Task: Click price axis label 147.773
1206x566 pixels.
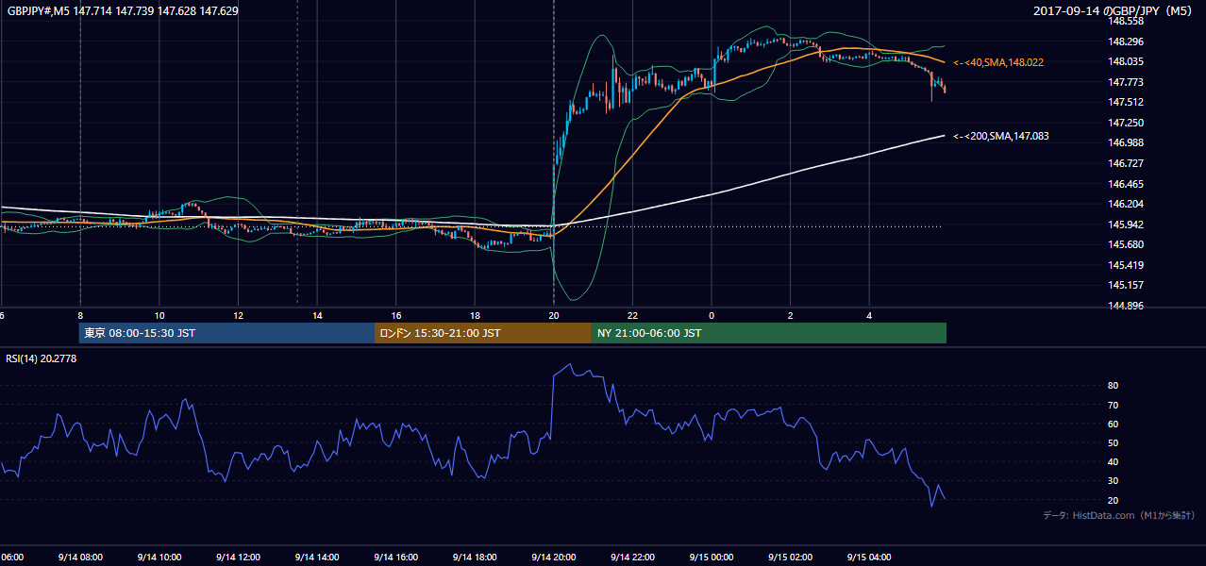Action: [x=1125, y=82]
